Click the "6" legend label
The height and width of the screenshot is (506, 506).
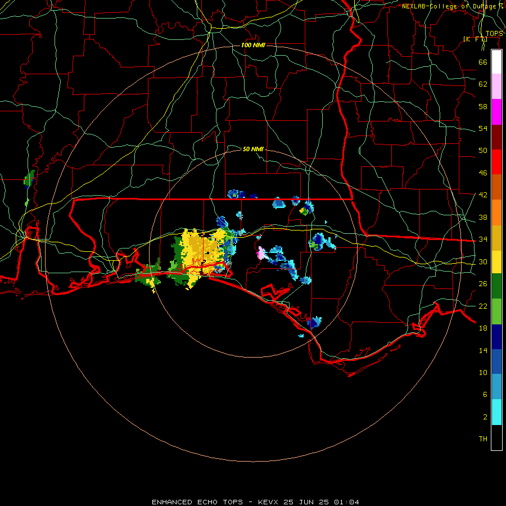click(x=485, y=395)
